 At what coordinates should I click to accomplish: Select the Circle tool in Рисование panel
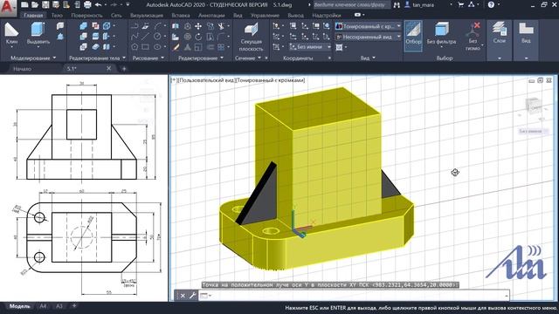tap(157, 37)
